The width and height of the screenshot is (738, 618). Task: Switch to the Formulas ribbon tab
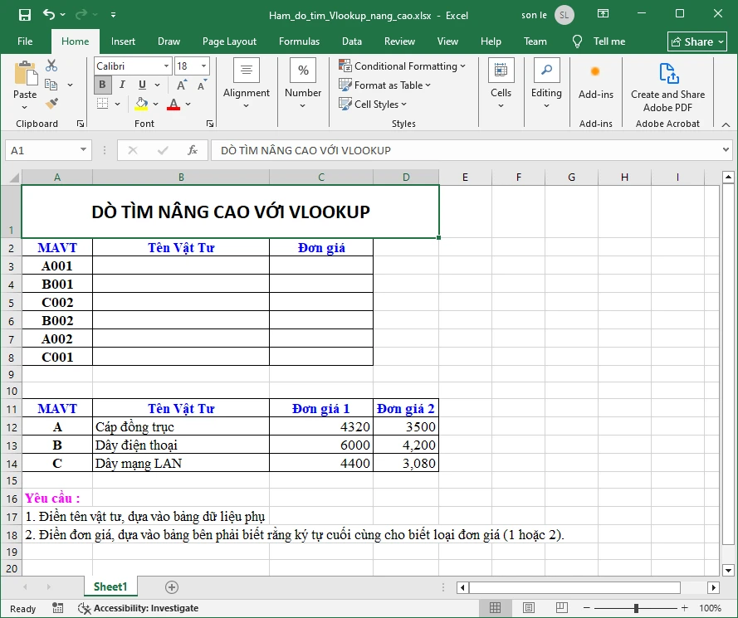(299, 41)
